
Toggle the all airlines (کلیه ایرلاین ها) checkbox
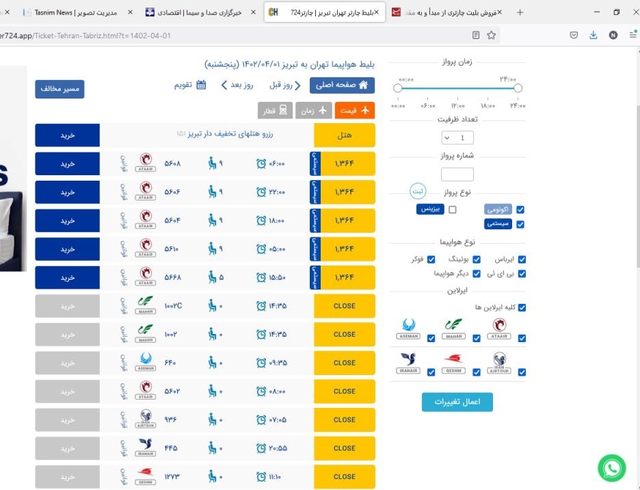(521, 307)
